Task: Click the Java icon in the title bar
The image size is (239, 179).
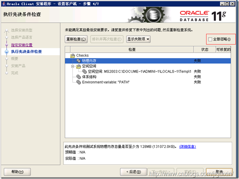Action: [4, 4]
